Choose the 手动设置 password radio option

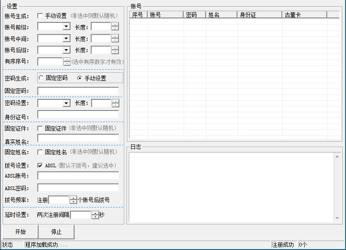pos(80,78)
